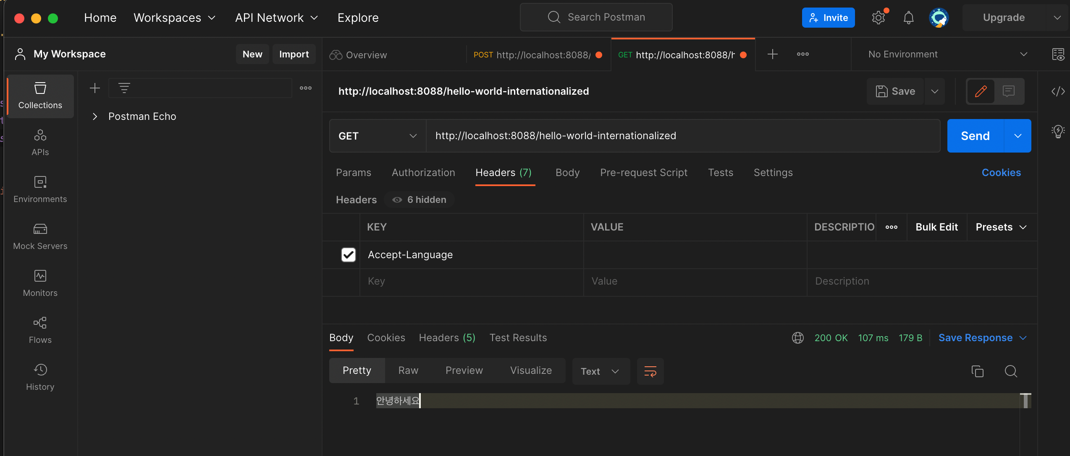Open the Upgrade dropdown arrow
1070x456 pixels.
pos(1057,18)
